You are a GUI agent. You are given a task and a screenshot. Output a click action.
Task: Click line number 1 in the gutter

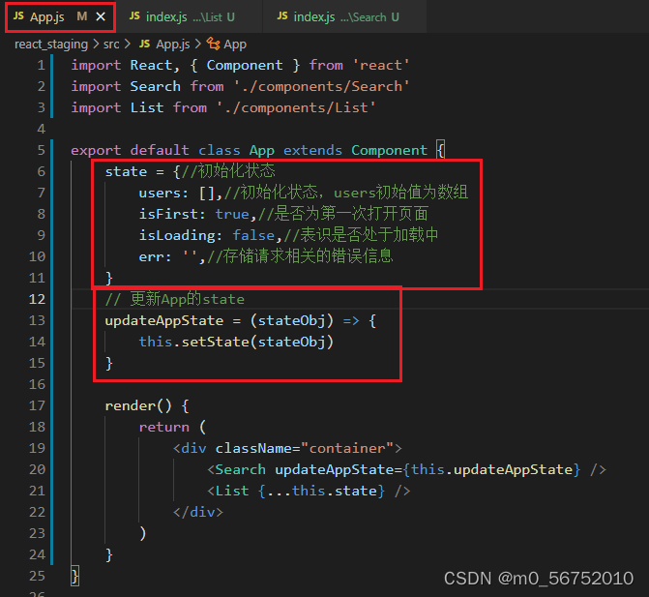pos(41,66)
